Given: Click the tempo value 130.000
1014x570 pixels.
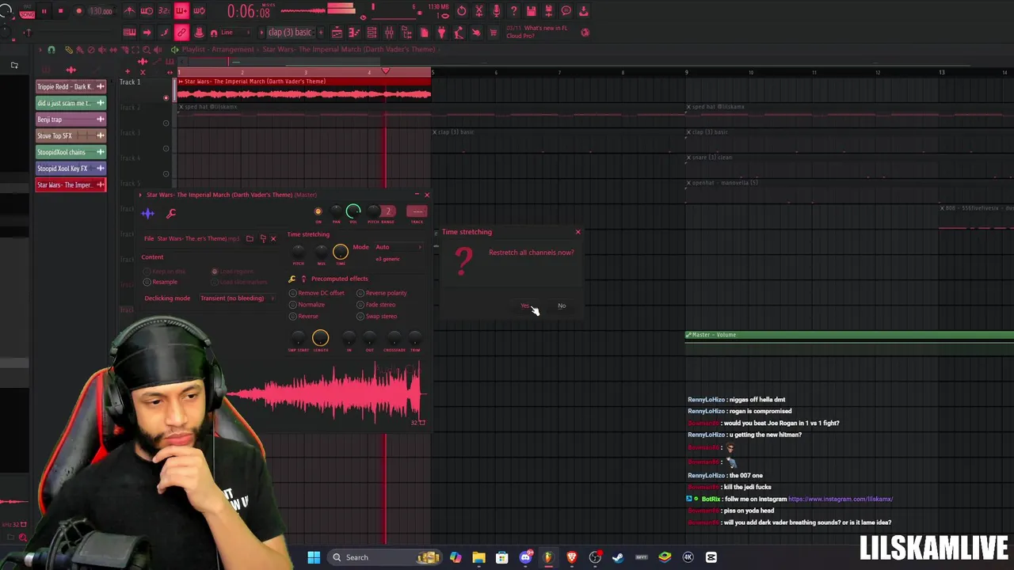Looking at the screenshot, I should pos(101,11).
